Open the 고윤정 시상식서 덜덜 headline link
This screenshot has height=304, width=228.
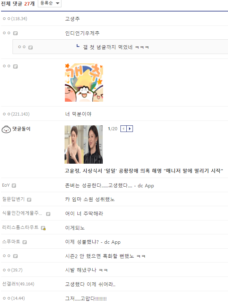(x=144, y=171)
